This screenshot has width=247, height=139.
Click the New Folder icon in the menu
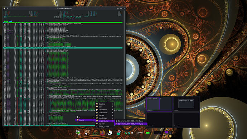pos(97,118)
